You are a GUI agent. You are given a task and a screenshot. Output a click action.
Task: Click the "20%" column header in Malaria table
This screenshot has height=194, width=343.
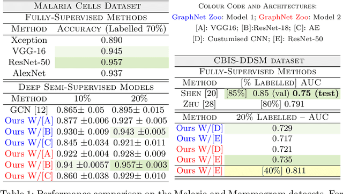tap(139, 99)
